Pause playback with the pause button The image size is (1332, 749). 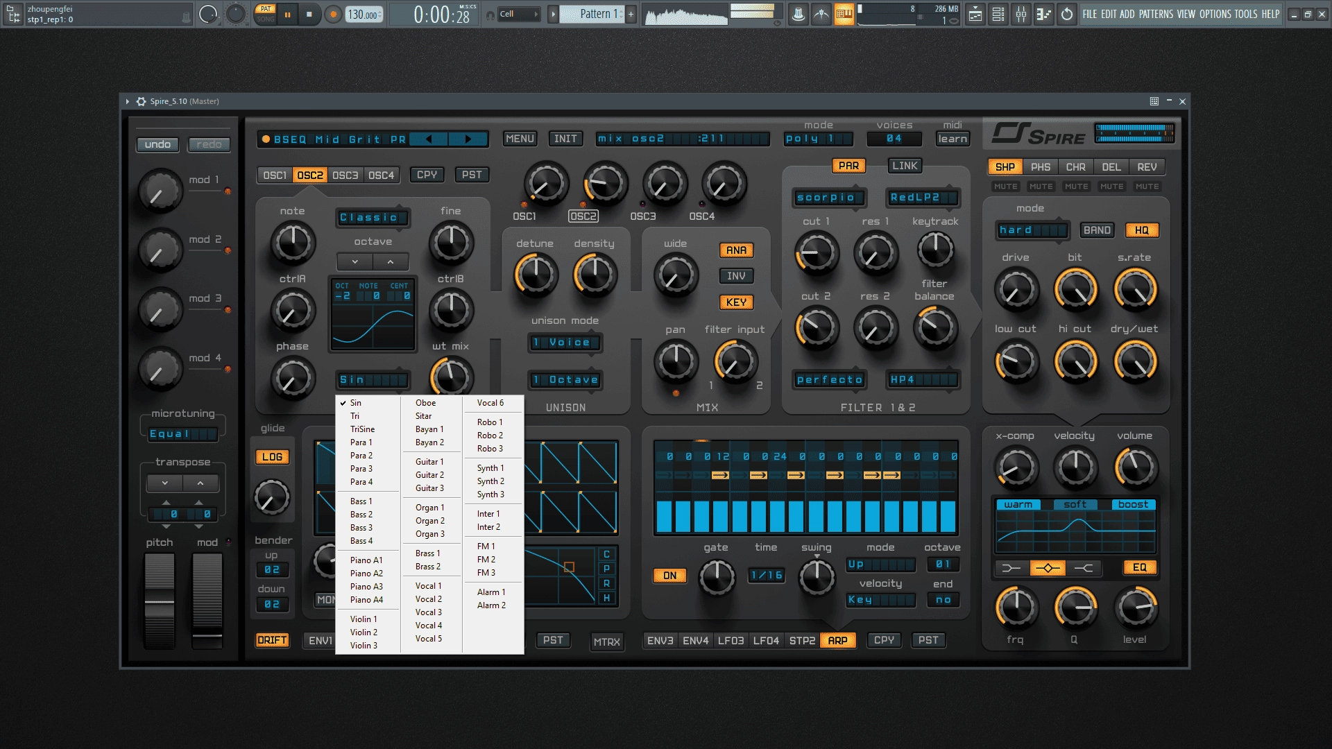tap(287, 14)
